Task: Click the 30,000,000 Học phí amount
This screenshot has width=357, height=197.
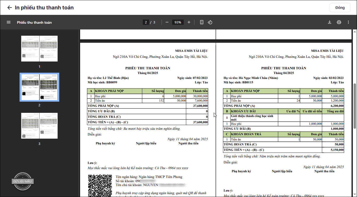Action: pos(200,96)
